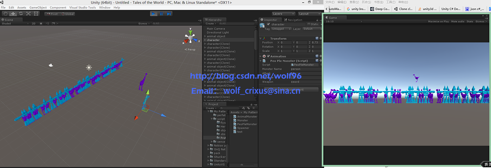Toggle Pivot/Center handle position
This screenshot has width=491, height=168.
pyautogui.click(x=52, y=14)
